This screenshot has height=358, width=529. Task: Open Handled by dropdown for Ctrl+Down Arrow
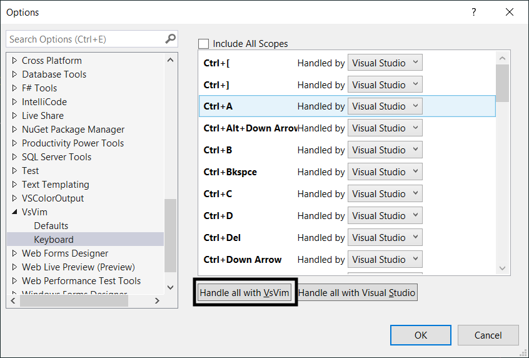[385, 259]
